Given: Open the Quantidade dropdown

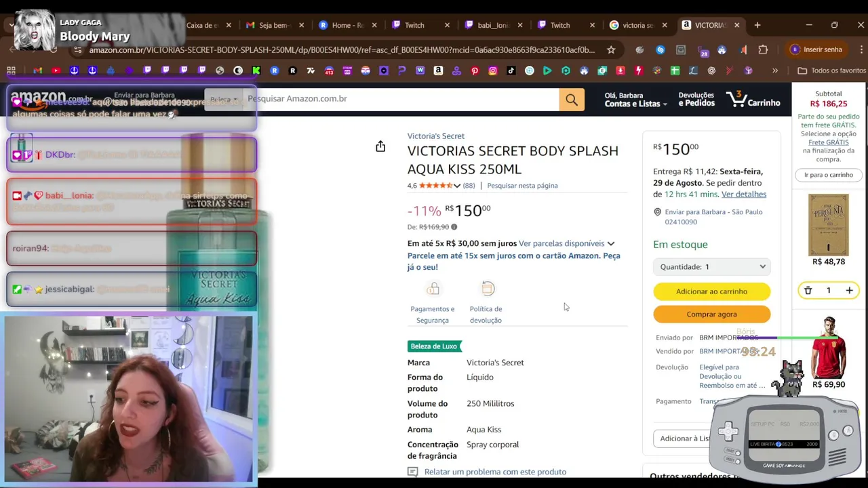Looking at the screenshot, I should [711, 266].
